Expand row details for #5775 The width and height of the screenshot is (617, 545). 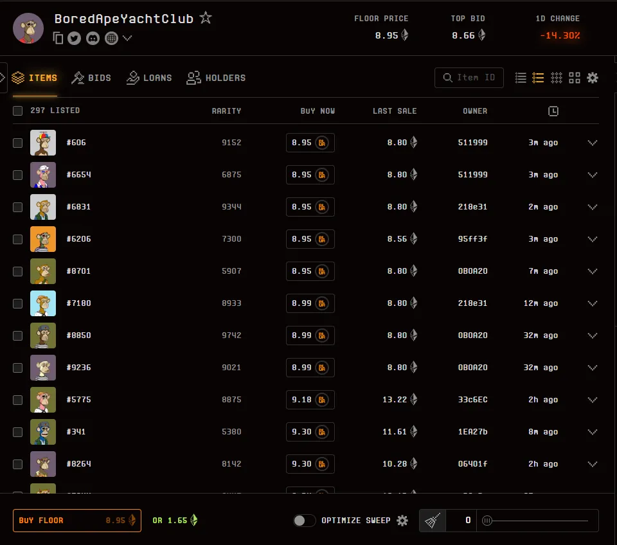pyautogui.click(x=593, y=400)
